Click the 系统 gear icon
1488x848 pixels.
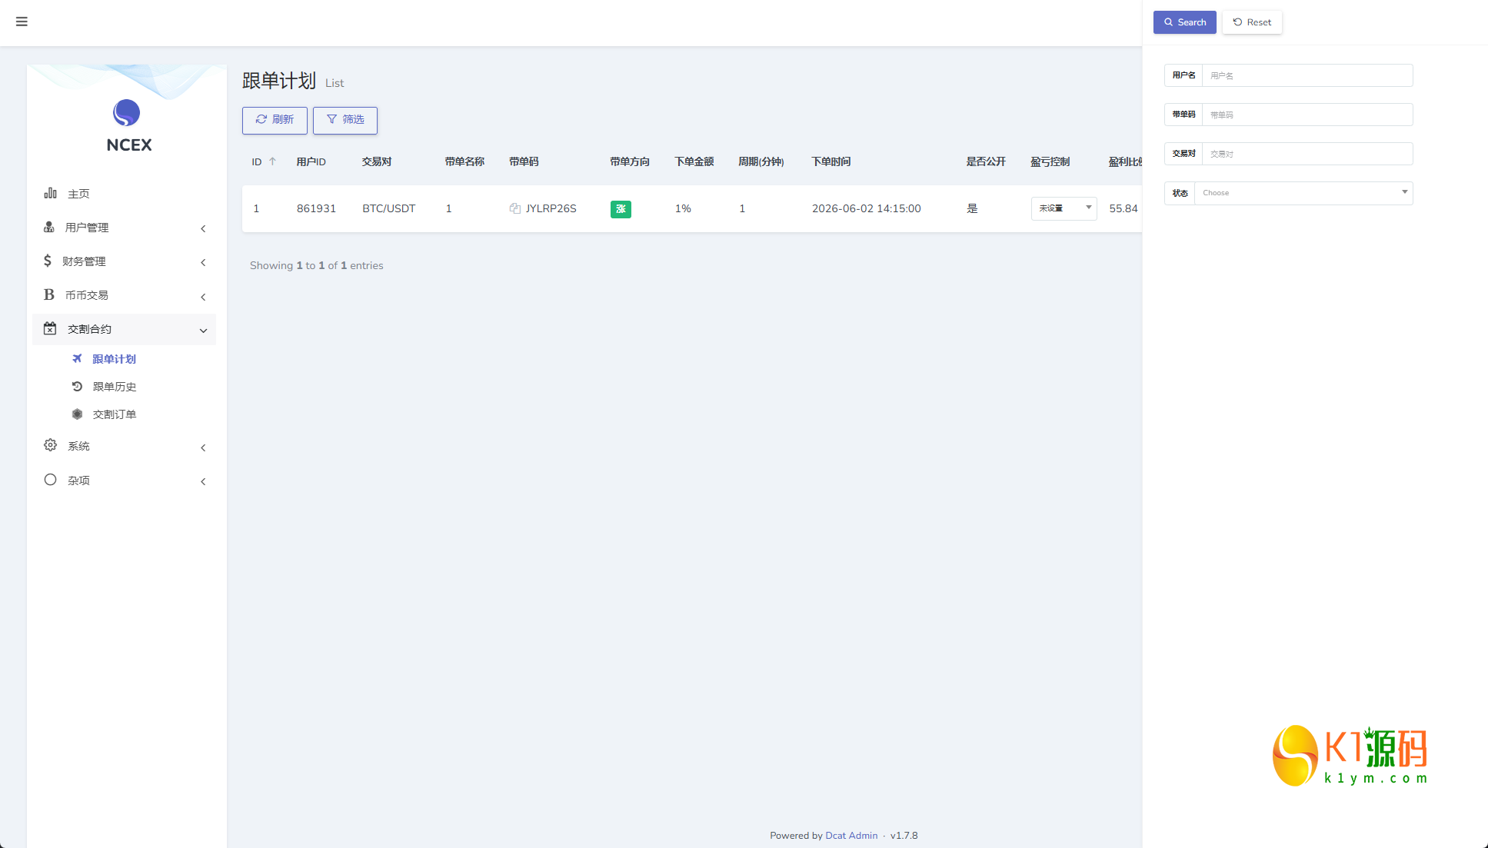pyautogui.click(x=50, y=445)
